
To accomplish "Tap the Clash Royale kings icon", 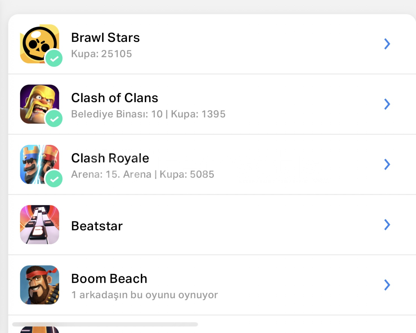I will pyautogui.click(x=37, y=162).
